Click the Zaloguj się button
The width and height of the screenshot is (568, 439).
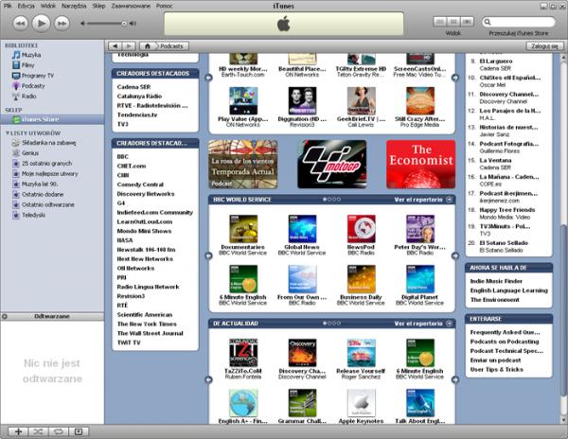click(544, 46)
